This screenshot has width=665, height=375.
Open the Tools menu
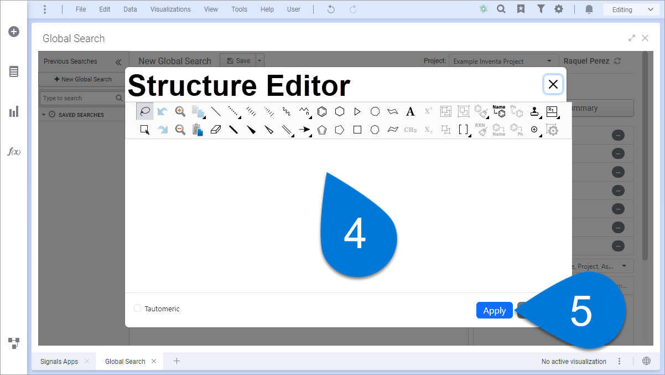pyautogui.click(x=240, y=9)
